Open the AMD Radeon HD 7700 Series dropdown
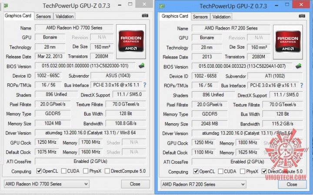 click(47, 184)
